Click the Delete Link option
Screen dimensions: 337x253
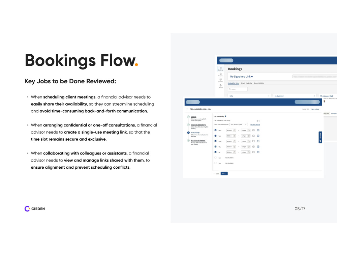tap(306, 109)
